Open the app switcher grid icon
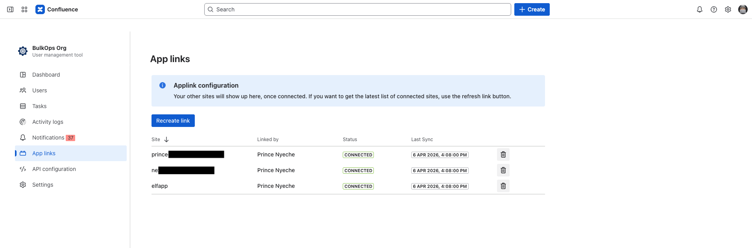Screen dimensions: 752x248 (24, 9)
